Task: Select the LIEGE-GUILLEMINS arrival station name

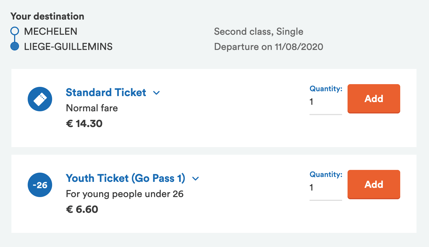Action: (x=68, y=47)
